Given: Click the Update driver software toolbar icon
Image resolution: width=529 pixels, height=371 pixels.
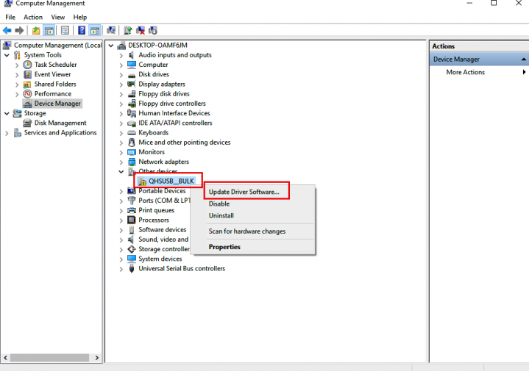Looking at the screenshot, I should (x=127, y=30).
